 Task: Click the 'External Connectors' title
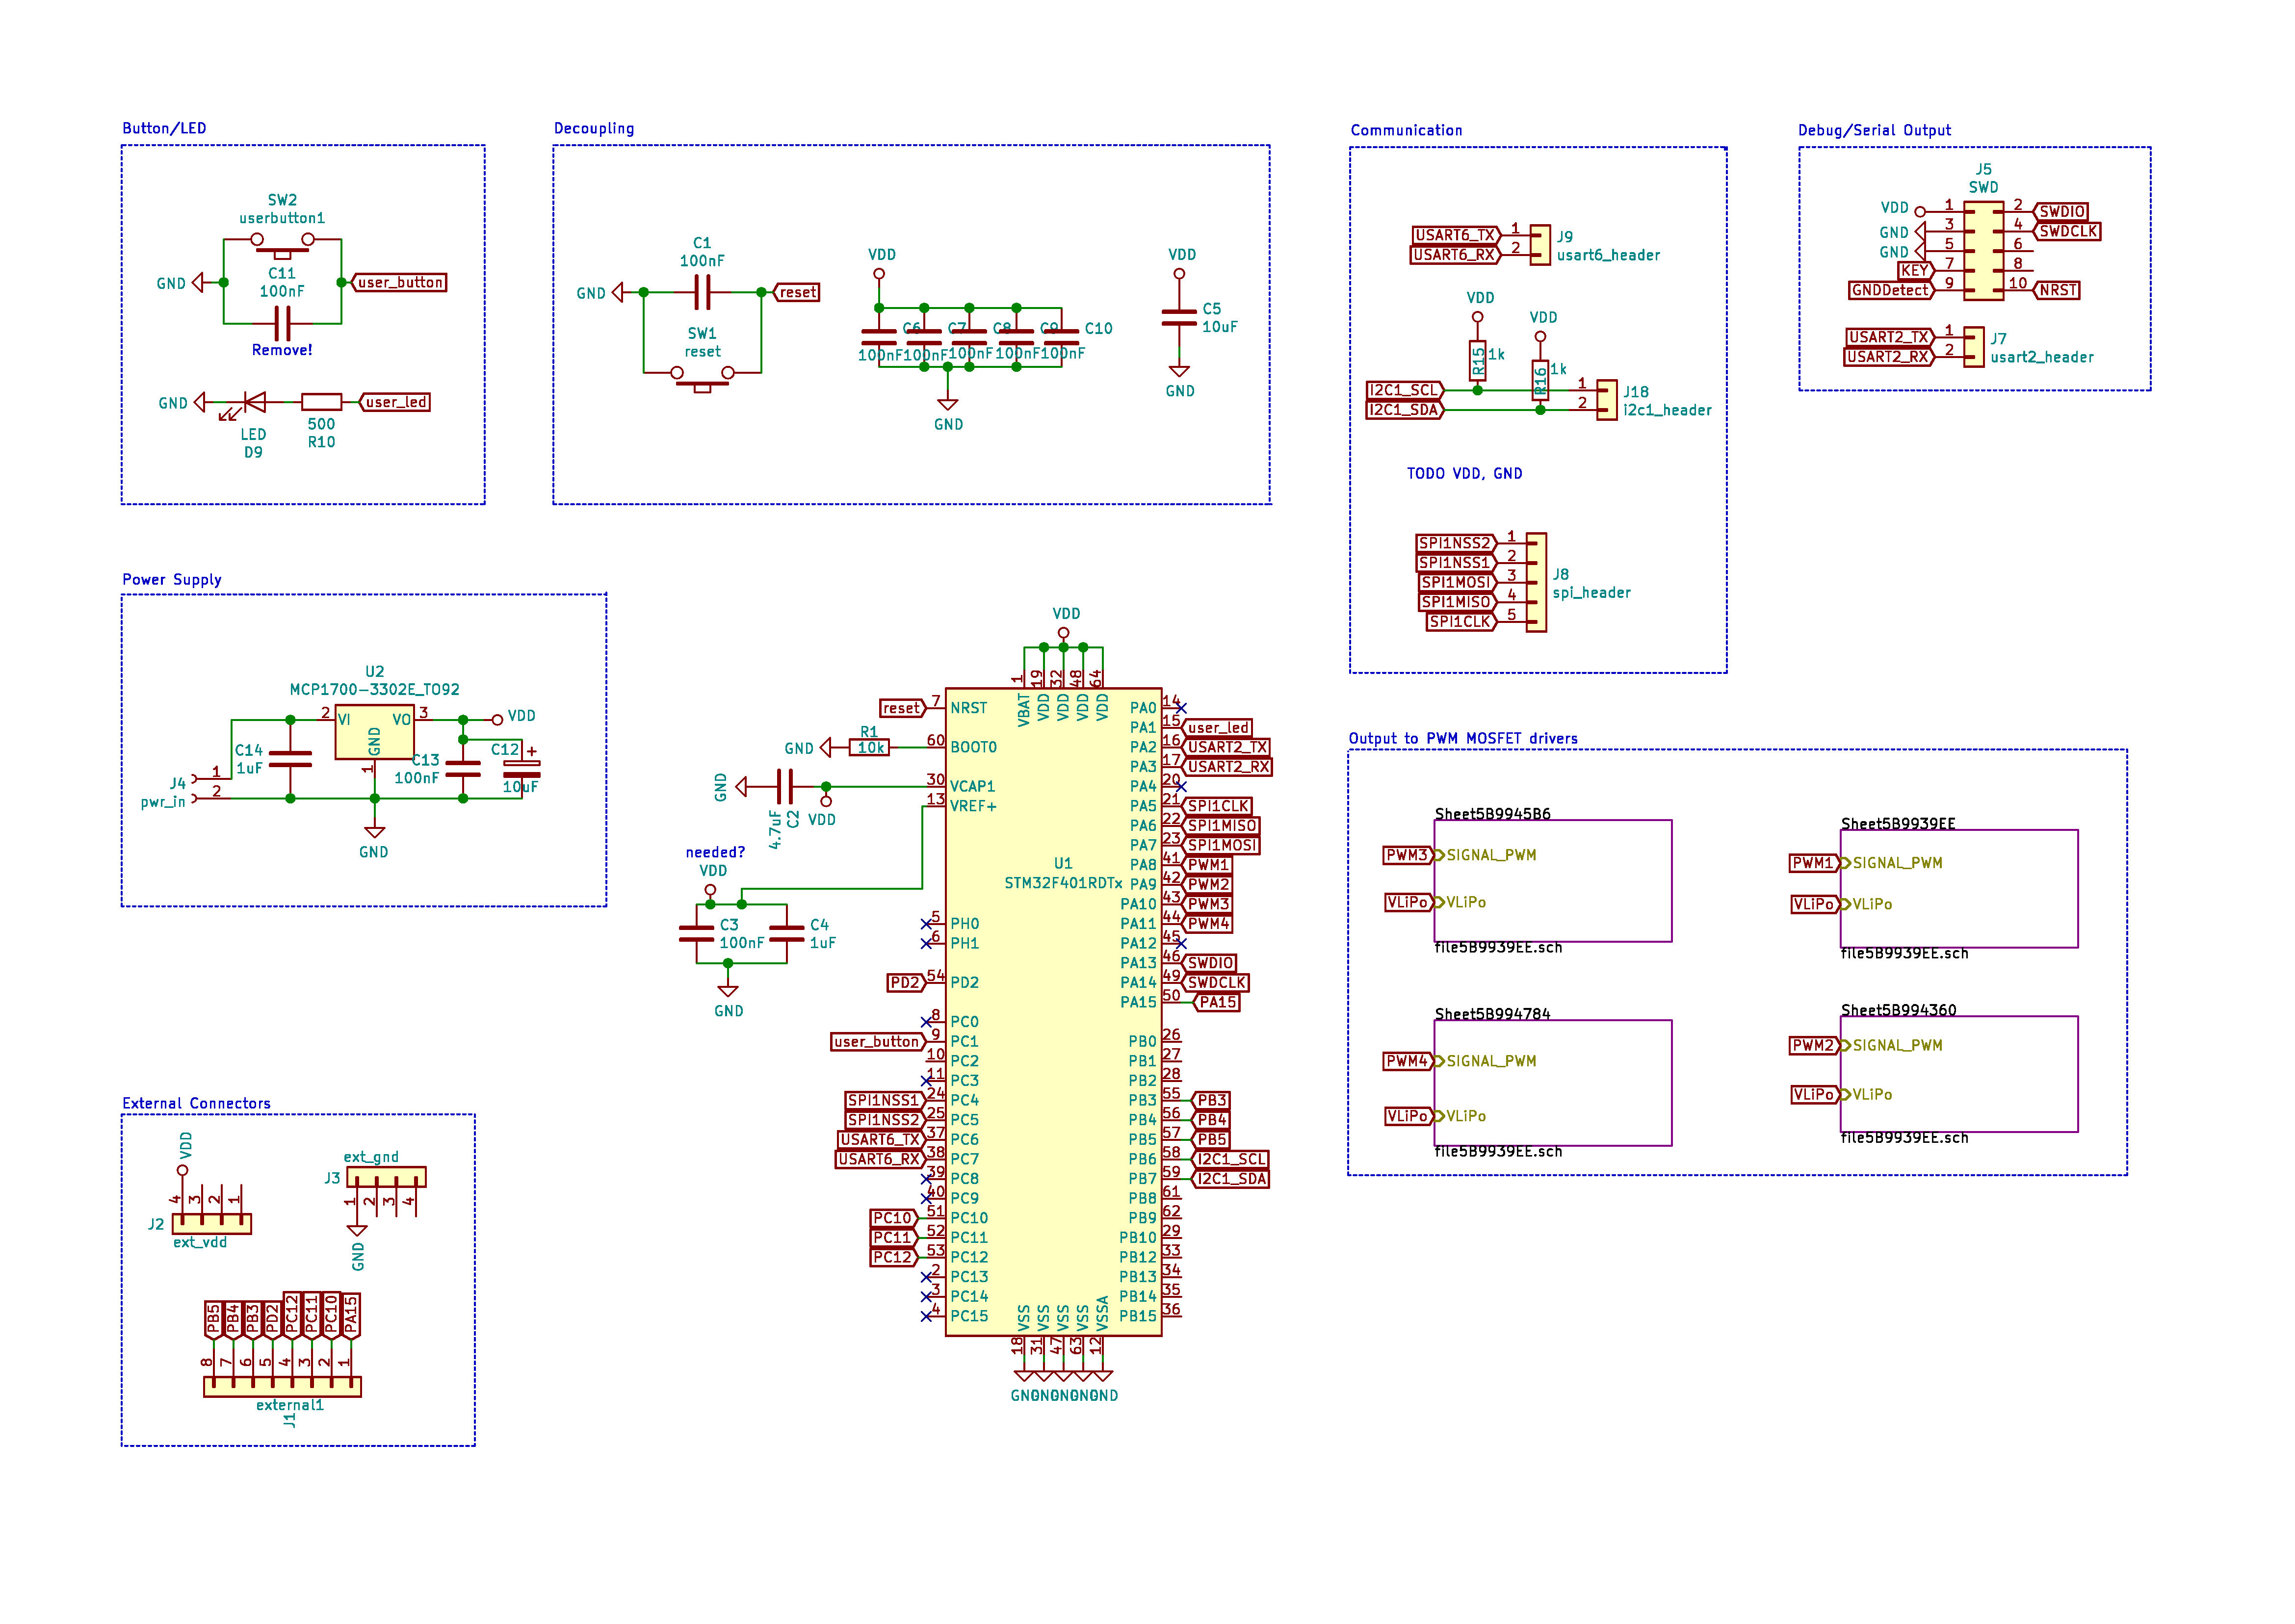click(196, 1103)
